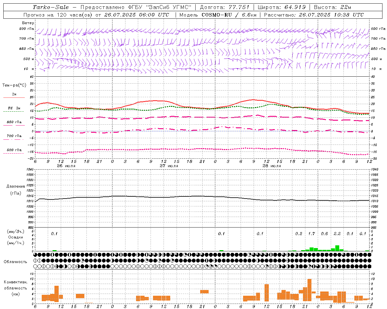Select the "2.2" precipitation amount value
The height and width of the screenshot is (309, 387).
click(x=337, y=234)
